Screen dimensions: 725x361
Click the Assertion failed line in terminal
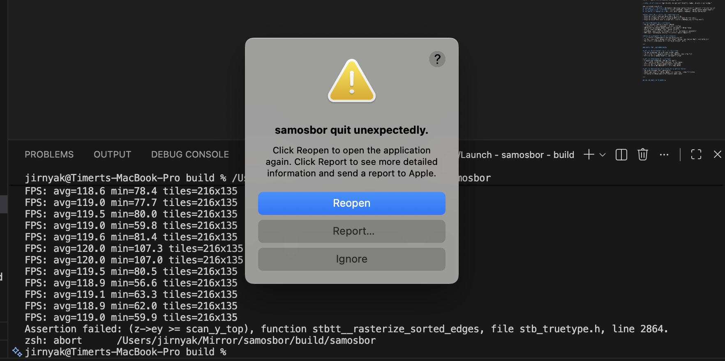tap(346, 329)
